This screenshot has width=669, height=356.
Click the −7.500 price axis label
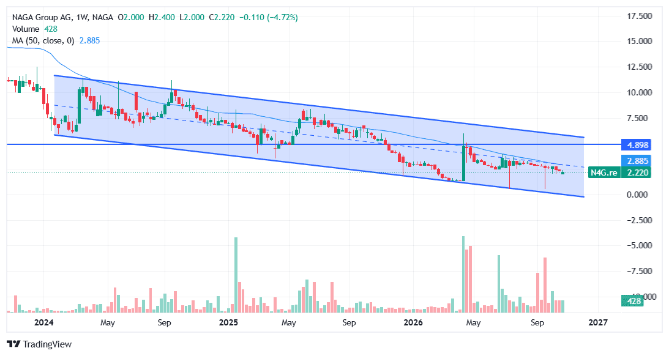(639, 271)
